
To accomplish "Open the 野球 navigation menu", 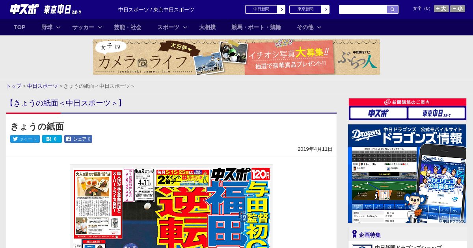I will [x=47, y=27].
